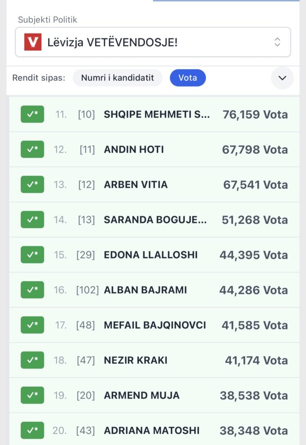This screenshot has height=445, width=306.
Task: Open Armend Muja candidate entry
Action: pyautogui.click(x=142, y=395)
